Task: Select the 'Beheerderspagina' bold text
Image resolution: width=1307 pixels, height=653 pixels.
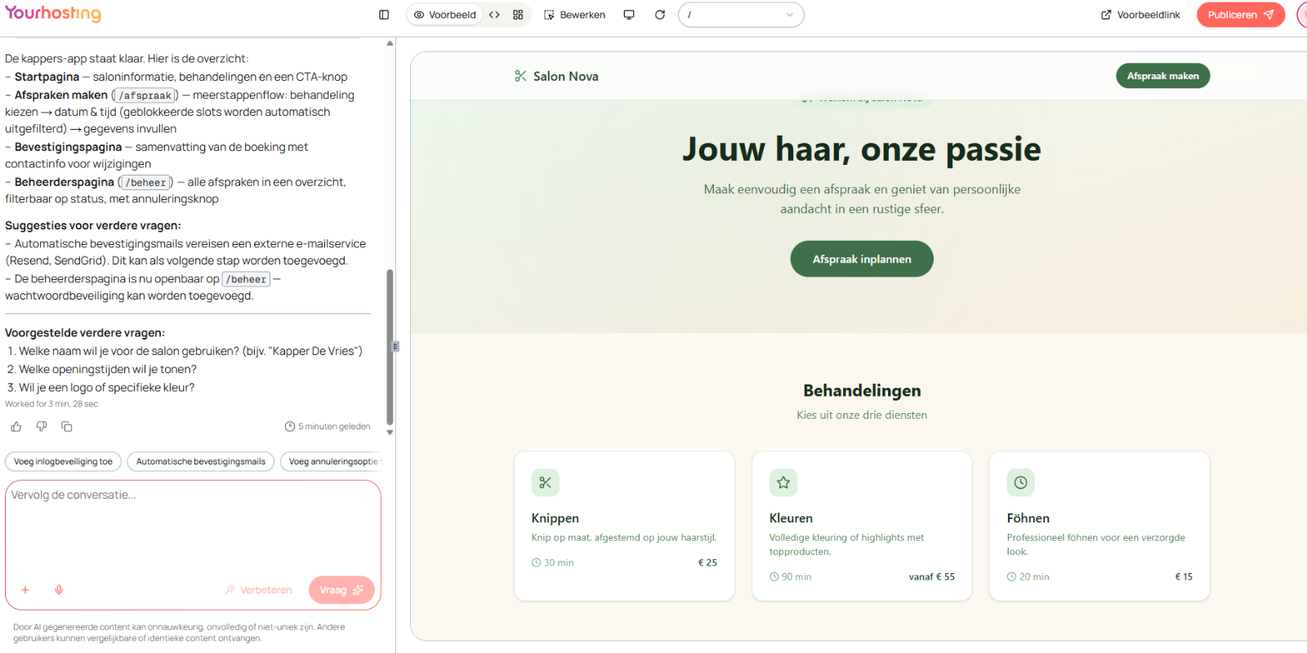Action: [x=65, y=182]
